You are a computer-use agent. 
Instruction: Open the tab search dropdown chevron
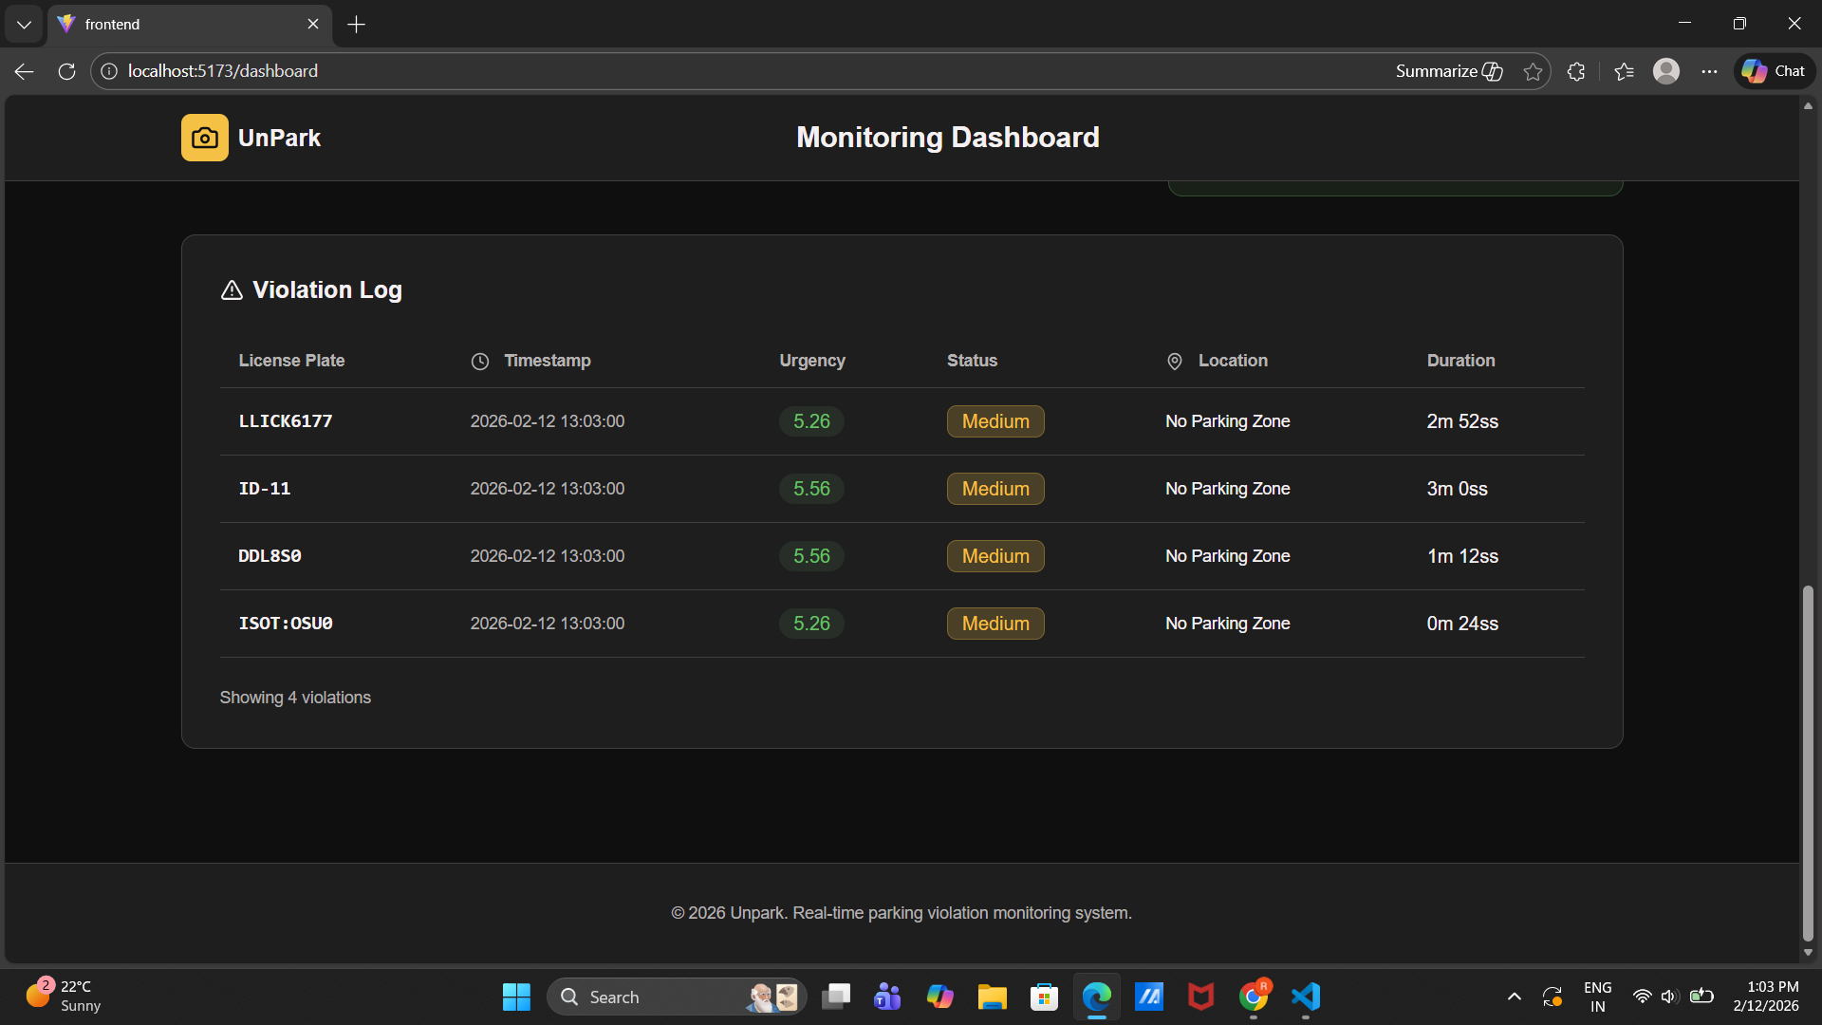[x=24, y=24]
